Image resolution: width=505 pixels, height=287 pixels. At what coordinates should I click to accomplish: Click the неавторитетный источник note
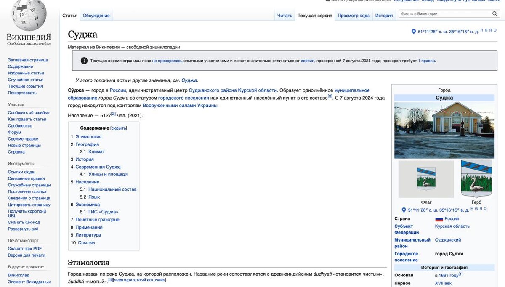[x=140, y=280]
